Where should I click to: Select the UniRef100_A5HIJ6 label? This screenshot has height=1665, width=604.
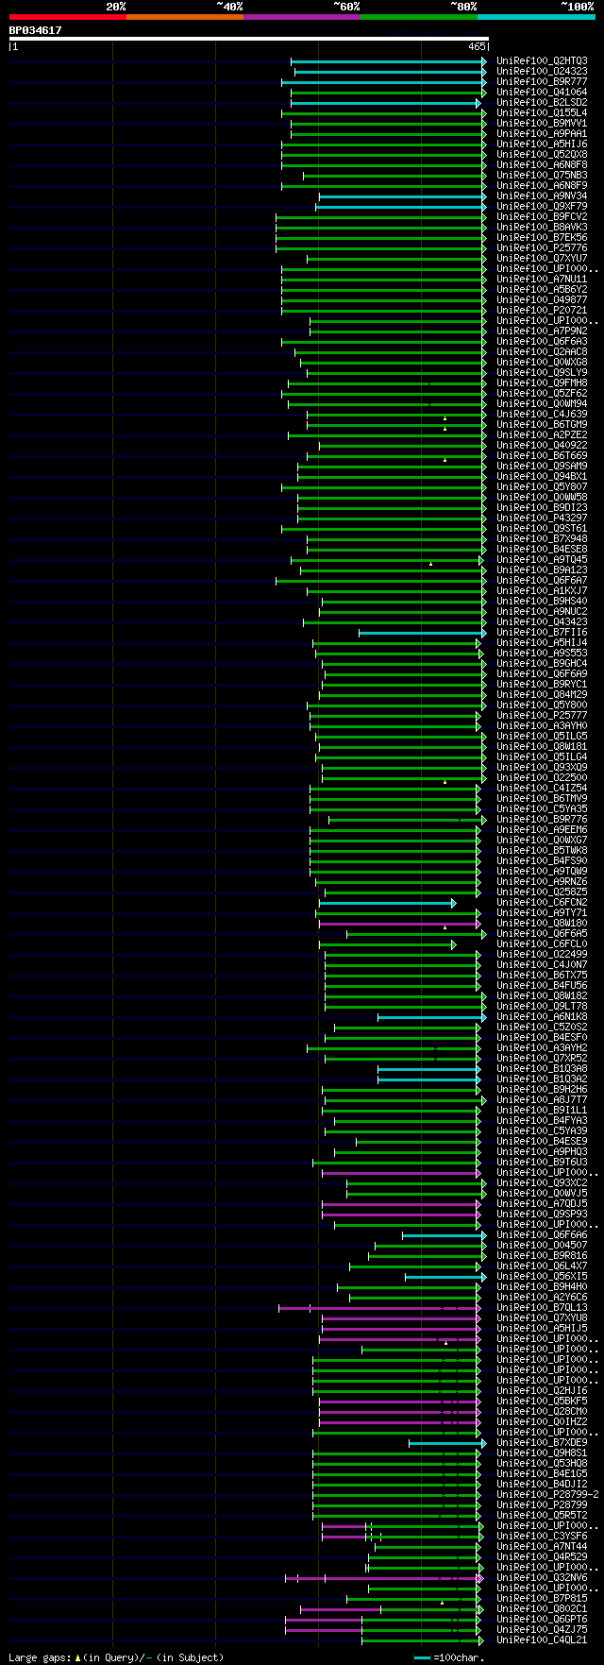coord(542,144)
